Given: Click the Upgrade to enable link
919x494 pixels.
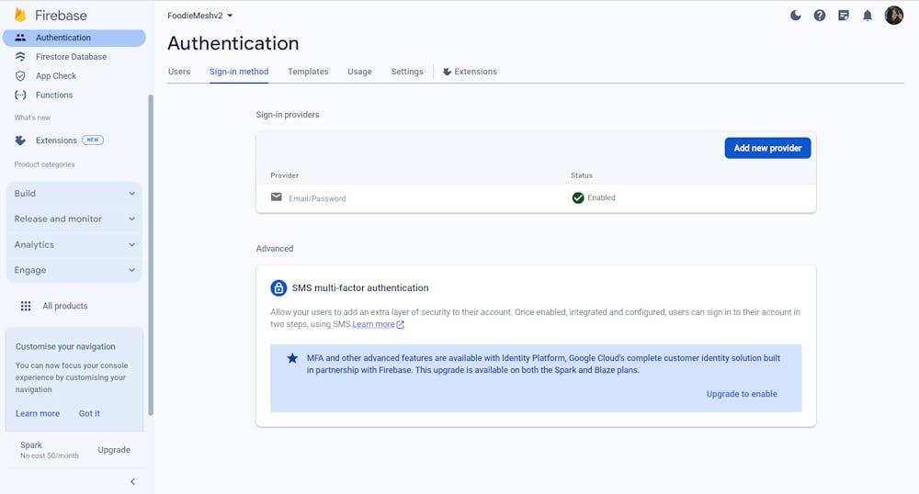Looking at the screenshot, I should pyautogui.click(x=742, y=394).
